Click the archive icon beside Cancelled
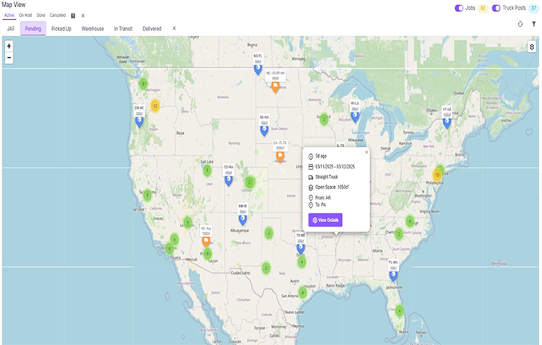Screen dimensions: 542x345 [x=74, y=15]
